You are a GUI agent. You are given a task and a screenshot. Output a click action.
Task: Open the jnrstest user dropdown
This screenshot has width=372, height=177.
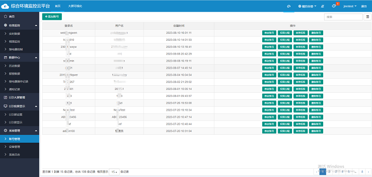tap(350, 6)
